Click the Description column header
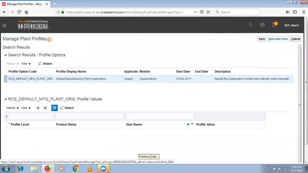Screen dimensions: 308x173 (222, 72)
